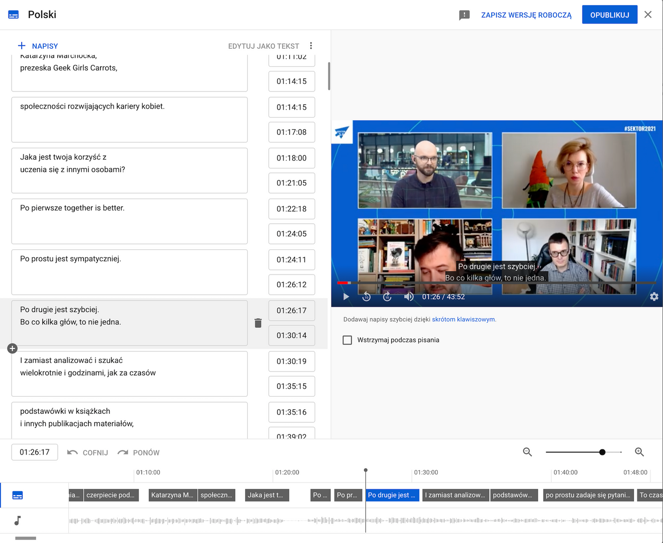Delete the selected subtitle with trash icon
663x543 pixels.
click(258, 323)
